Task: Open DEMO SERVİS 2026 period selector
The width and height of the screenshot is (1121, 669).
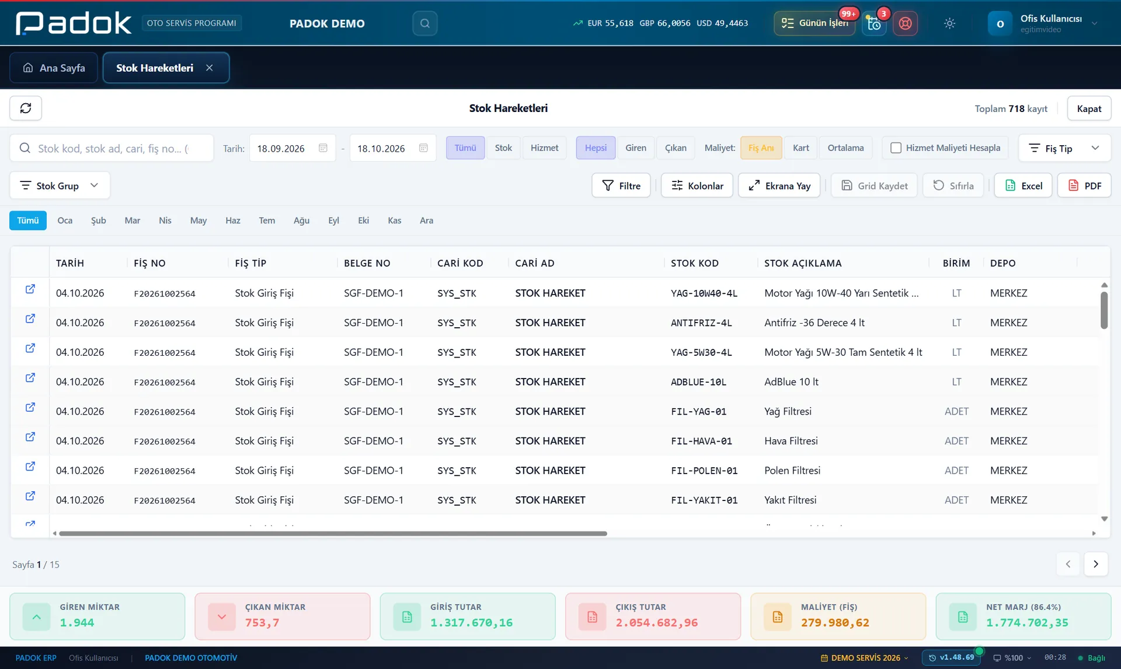Action: pyautogui.click(x=865, y=658)
